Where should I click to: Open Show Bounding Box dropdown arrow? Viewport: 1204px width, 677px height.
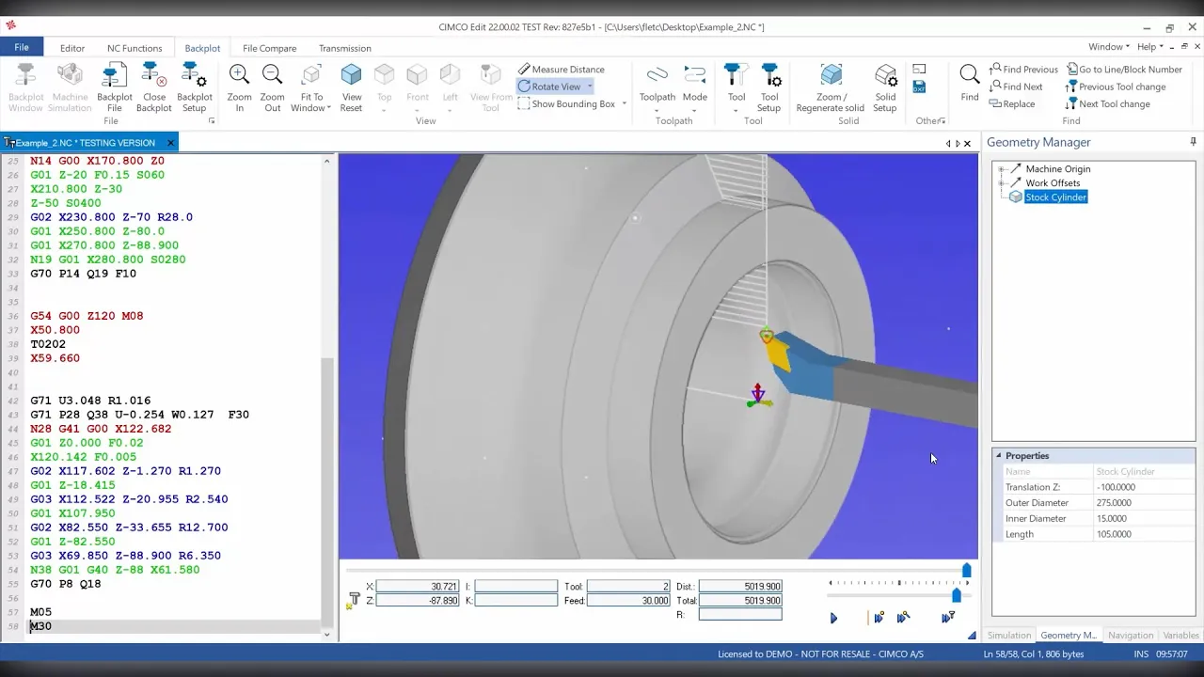[x=624, y=103]
